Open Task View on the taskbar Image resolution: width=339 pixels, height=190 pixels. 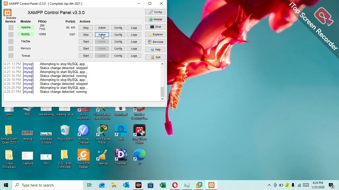(89, 185)
